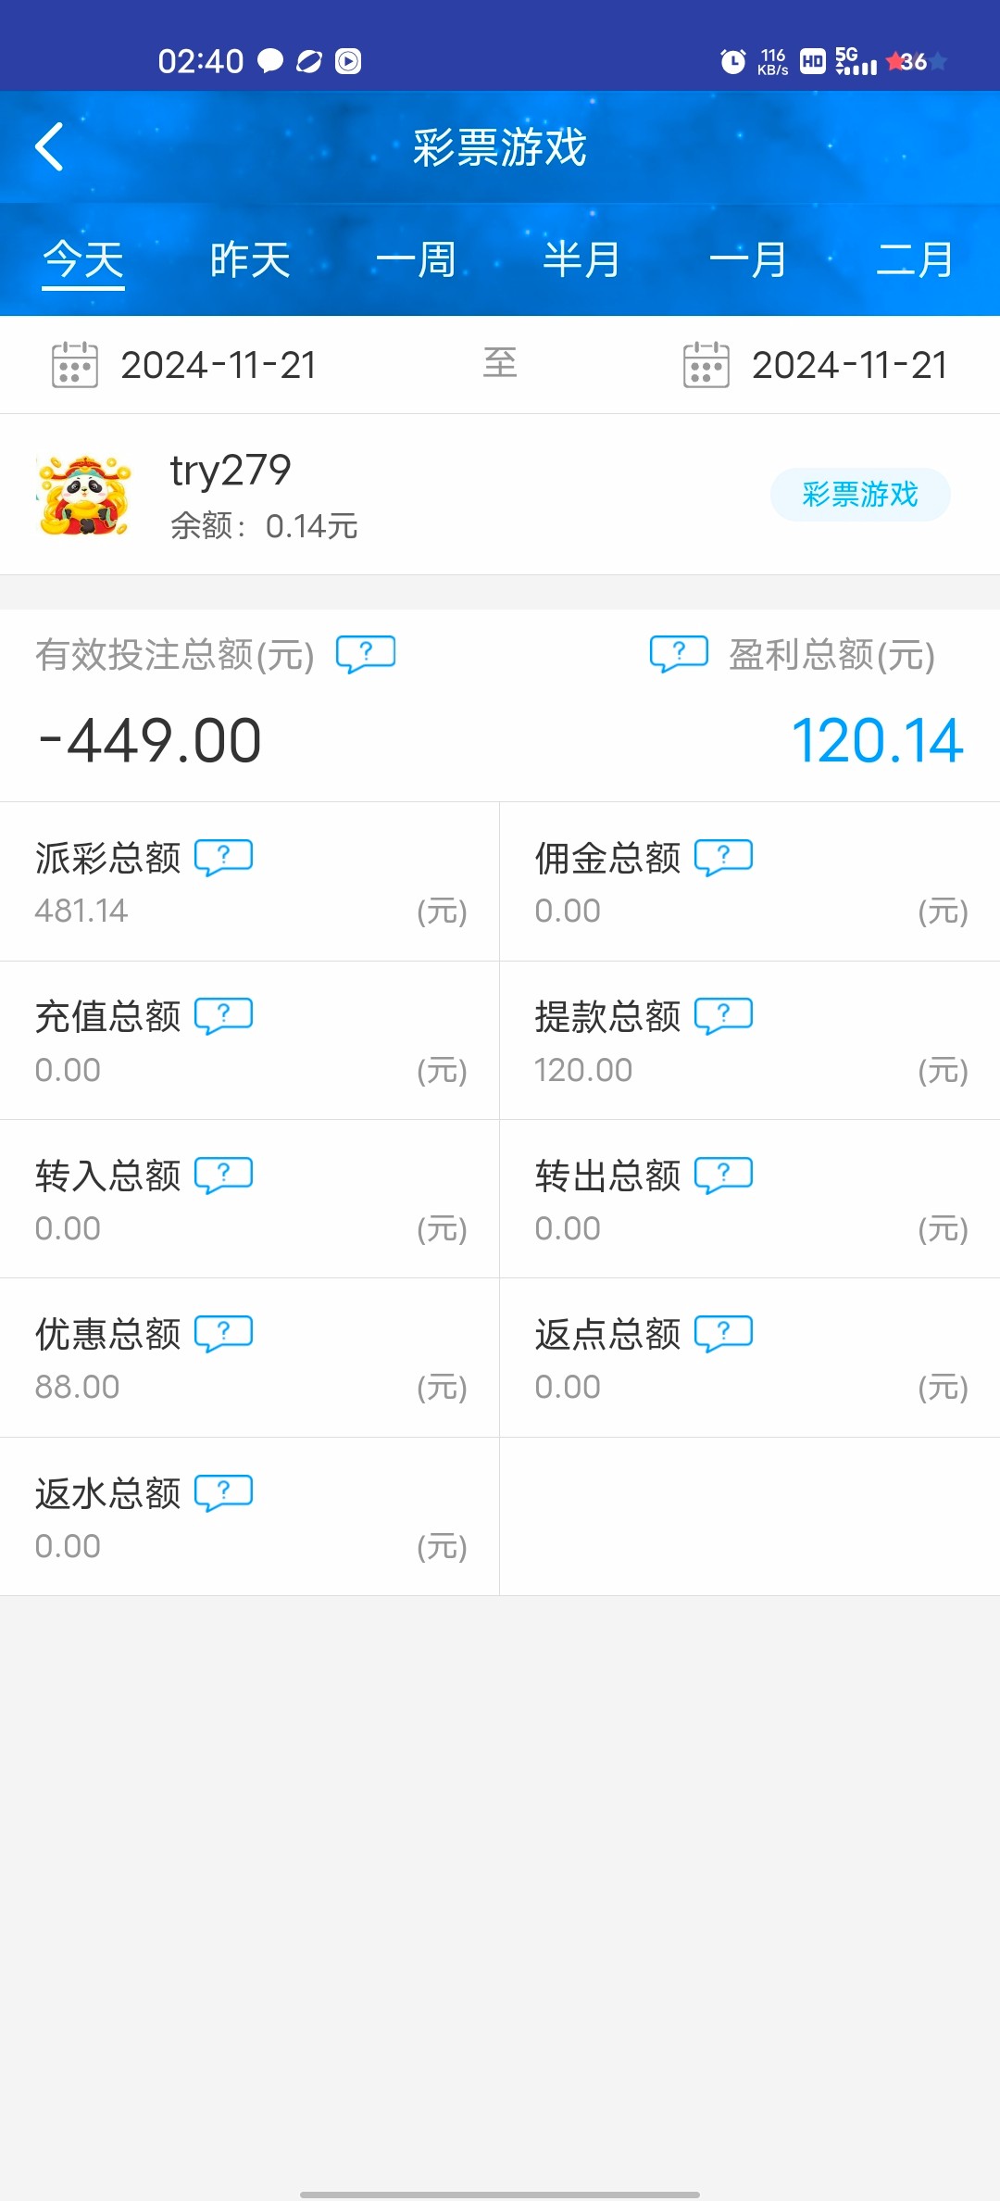Tap the back arrow icon
The width and height of the screenshot is (1000, 2201).
50,147
